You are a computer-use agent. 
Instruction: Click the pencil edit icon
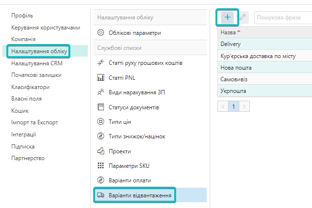click(x=243, y=17)
